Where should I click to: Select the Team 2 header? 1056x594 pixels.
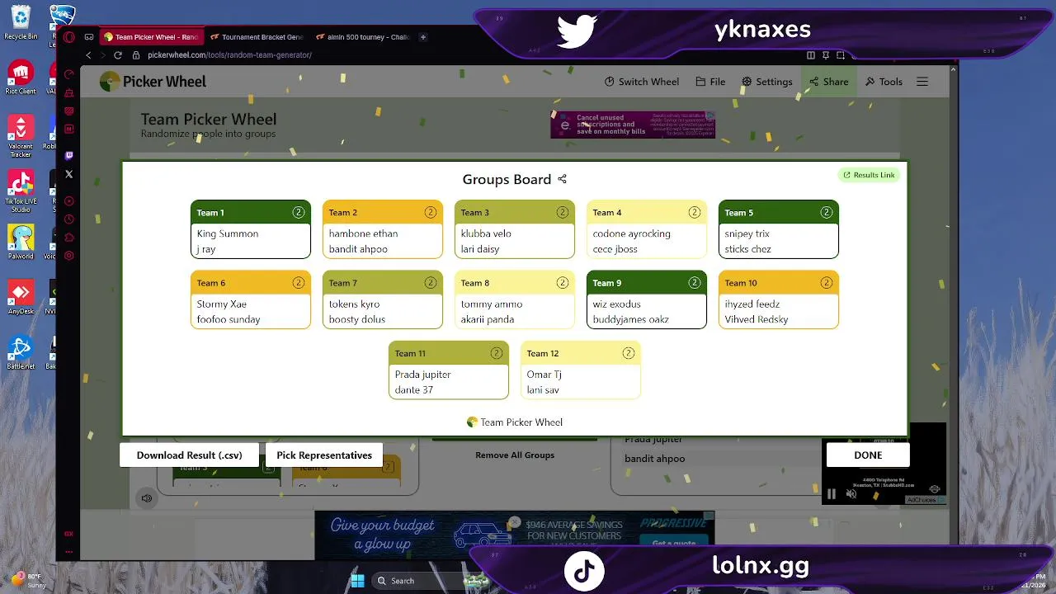tap(383, 212)
